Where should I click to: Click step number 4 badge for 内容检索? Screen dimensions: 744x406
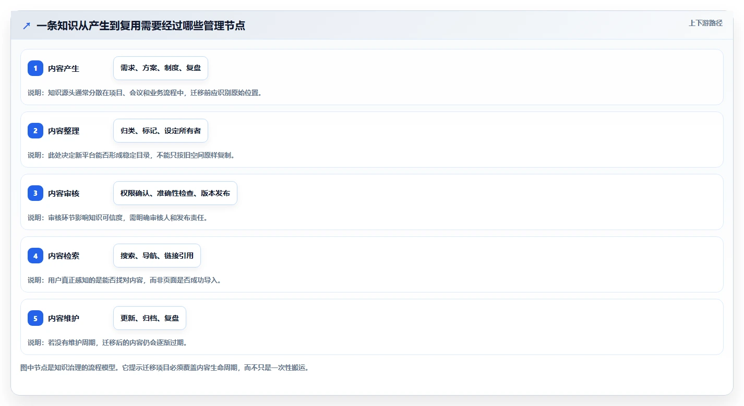(35, 256)
